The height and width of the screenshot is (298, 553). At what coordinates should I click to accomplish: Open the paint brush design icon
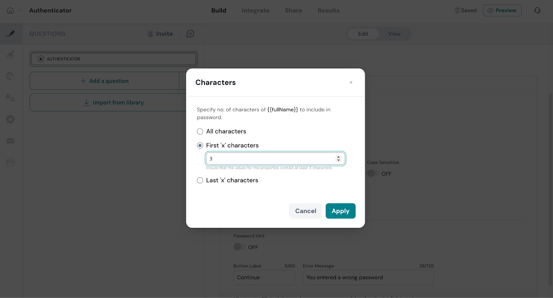tap(11, 55)
